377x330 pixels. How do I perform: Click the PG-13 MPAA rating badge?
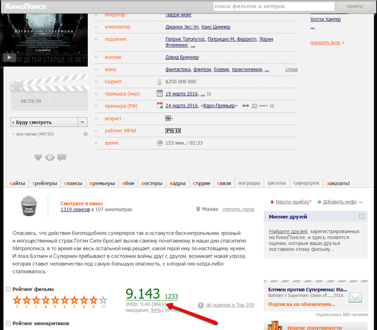(173, 131)
